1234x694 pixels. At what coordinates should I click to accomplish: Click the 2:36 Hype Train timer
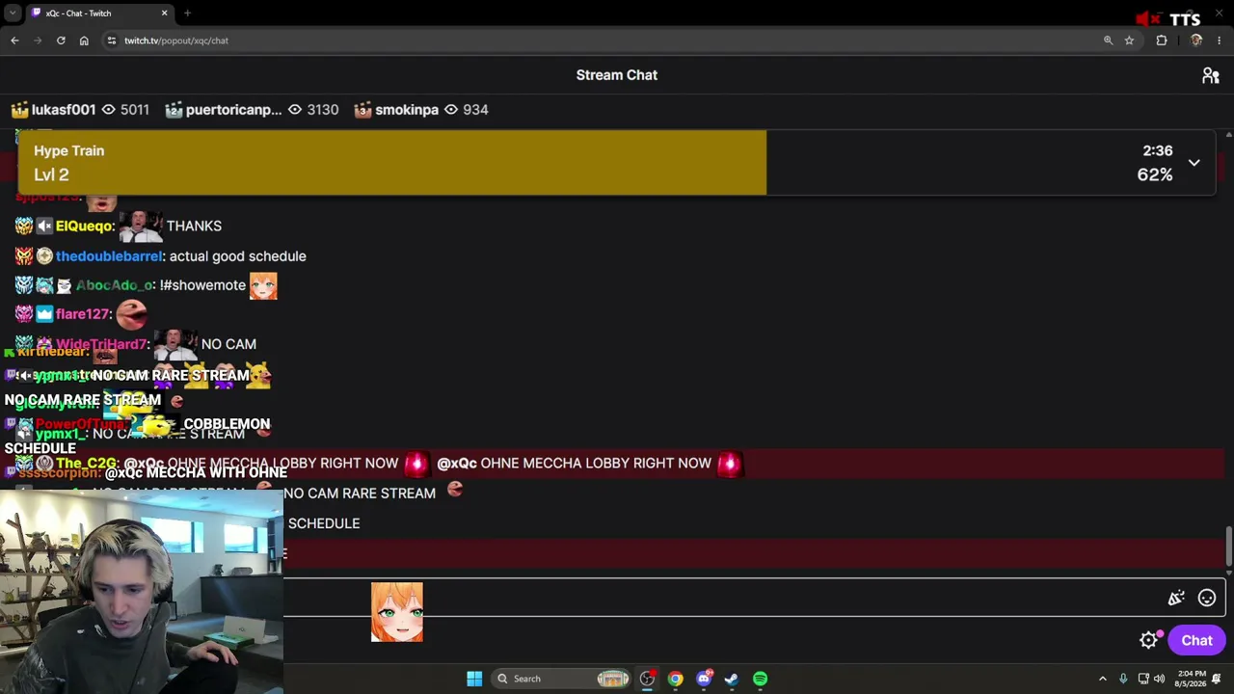pos(1158,151)
